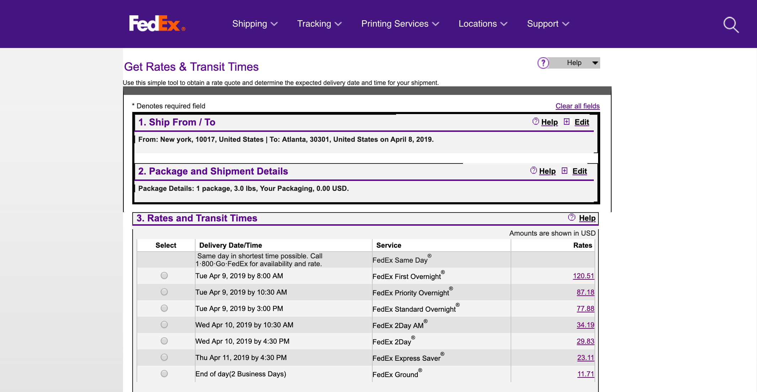757x392 pixels.
Task: Open Help link in Ship From / To section
Action: click(549, 122)
